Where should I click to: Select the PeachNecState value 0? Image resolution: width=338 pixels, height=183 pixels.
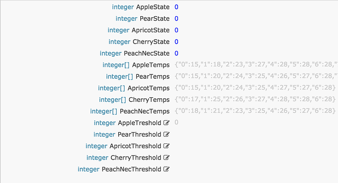[x=176, y=53]
